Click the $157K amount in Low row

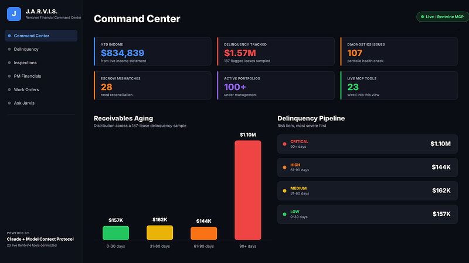coord(441,214)
